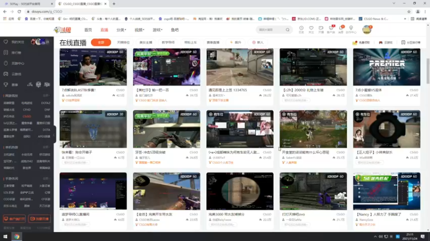The image size is (430, 241).
Task: Bookmark the page with star icon
Action: pyautogui.click(x=409, y=11)
